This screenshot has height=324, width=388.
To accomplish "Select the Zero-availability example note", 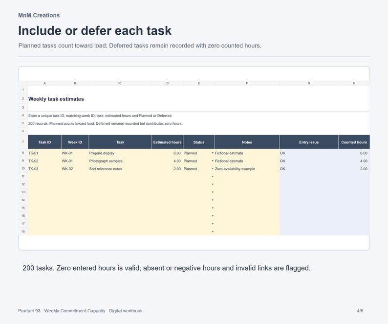I will 247,169.
